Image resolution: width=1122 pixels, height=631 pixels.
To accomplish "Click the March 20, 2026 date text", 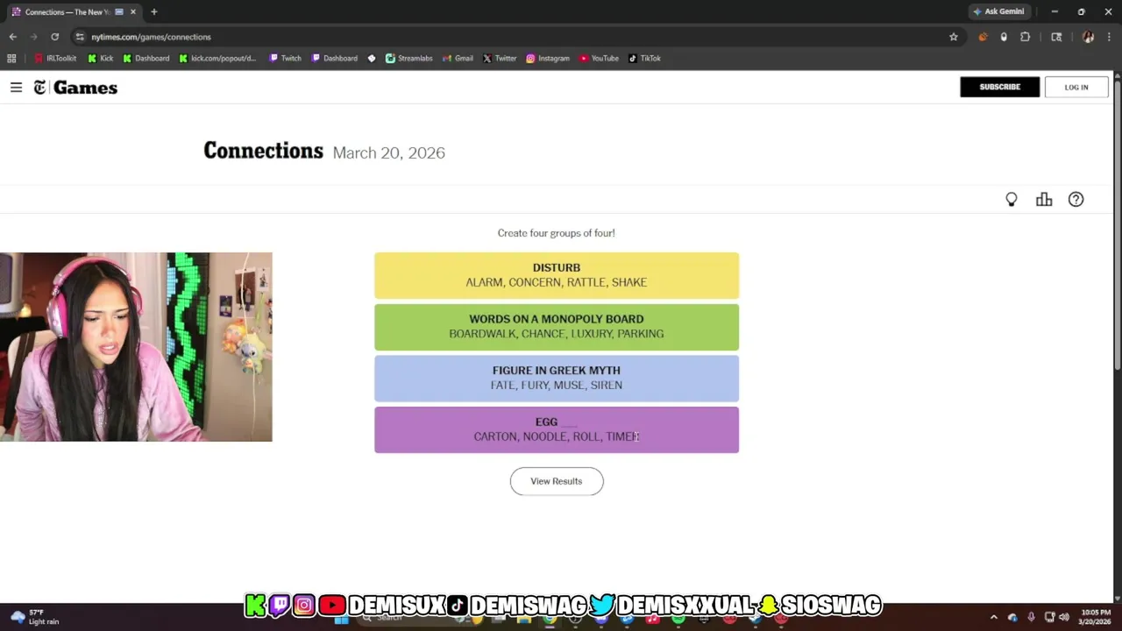I will click(x=389, y=152).
